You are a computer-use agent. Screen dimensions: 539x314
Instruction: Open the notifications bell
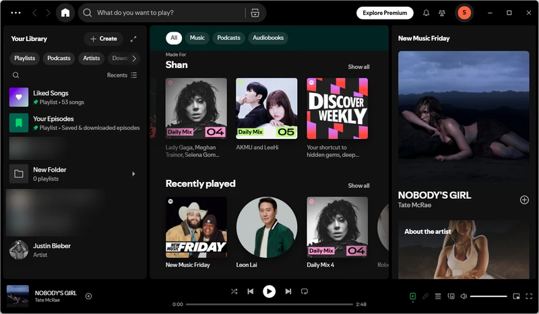tap(426, 13)
